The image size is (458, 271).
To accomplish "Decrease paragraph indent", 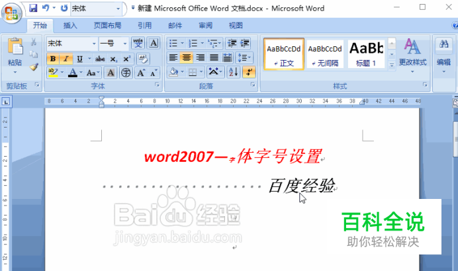I will (232, 43).
